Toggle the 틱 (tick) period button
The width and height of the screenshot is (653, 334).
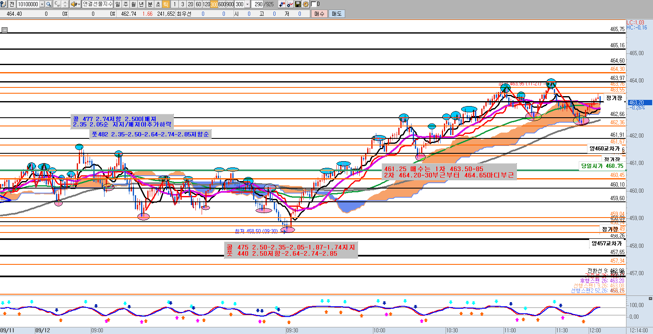tap(166, 4)
